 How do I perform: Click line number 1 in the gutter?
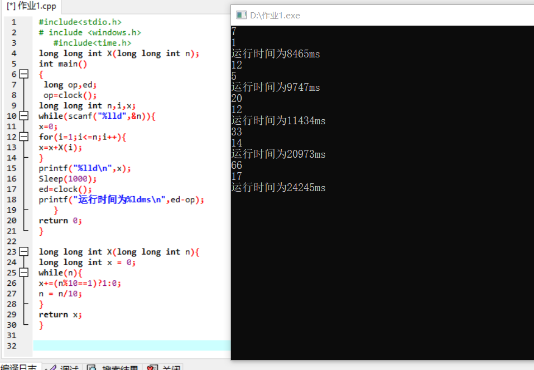13,22
